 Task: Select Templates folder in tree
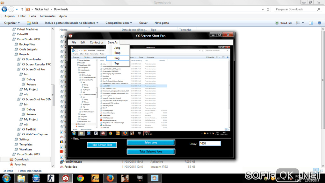click(x=24, y=144)
